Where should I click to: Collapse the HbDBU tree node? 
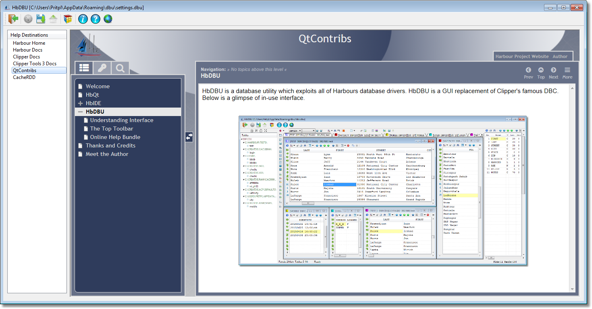click(80, 111)
